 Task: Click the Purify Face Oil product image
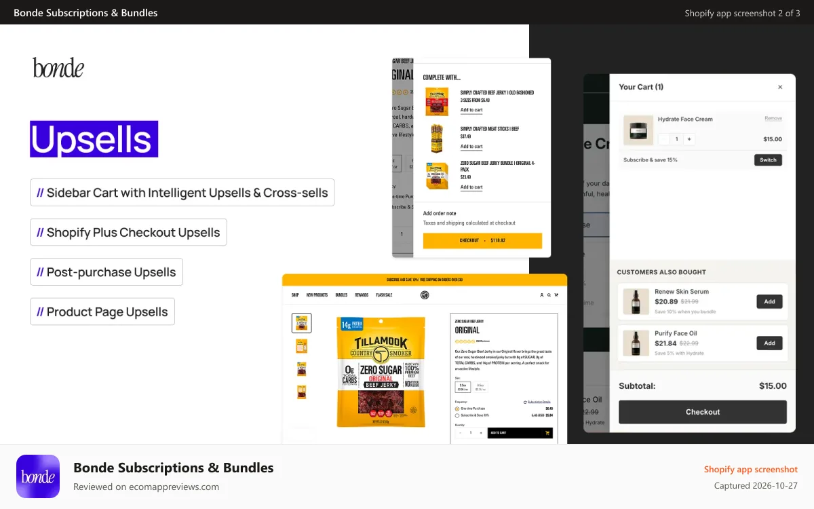[x=636, y=343]
